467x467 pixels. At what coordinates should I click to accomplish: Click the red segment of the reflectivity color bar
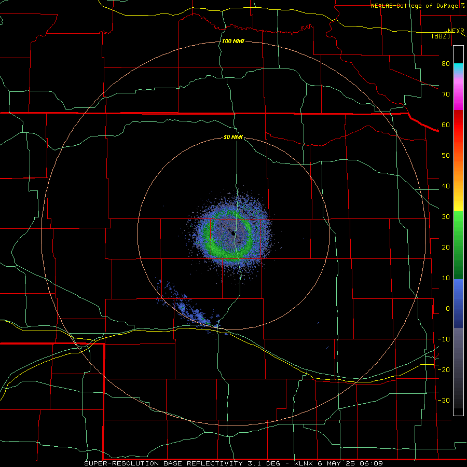[458, 125]
